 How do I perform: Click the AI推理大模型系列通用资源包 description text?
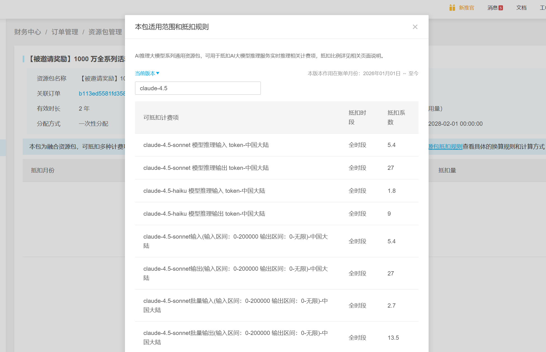[x=260, y=56]
